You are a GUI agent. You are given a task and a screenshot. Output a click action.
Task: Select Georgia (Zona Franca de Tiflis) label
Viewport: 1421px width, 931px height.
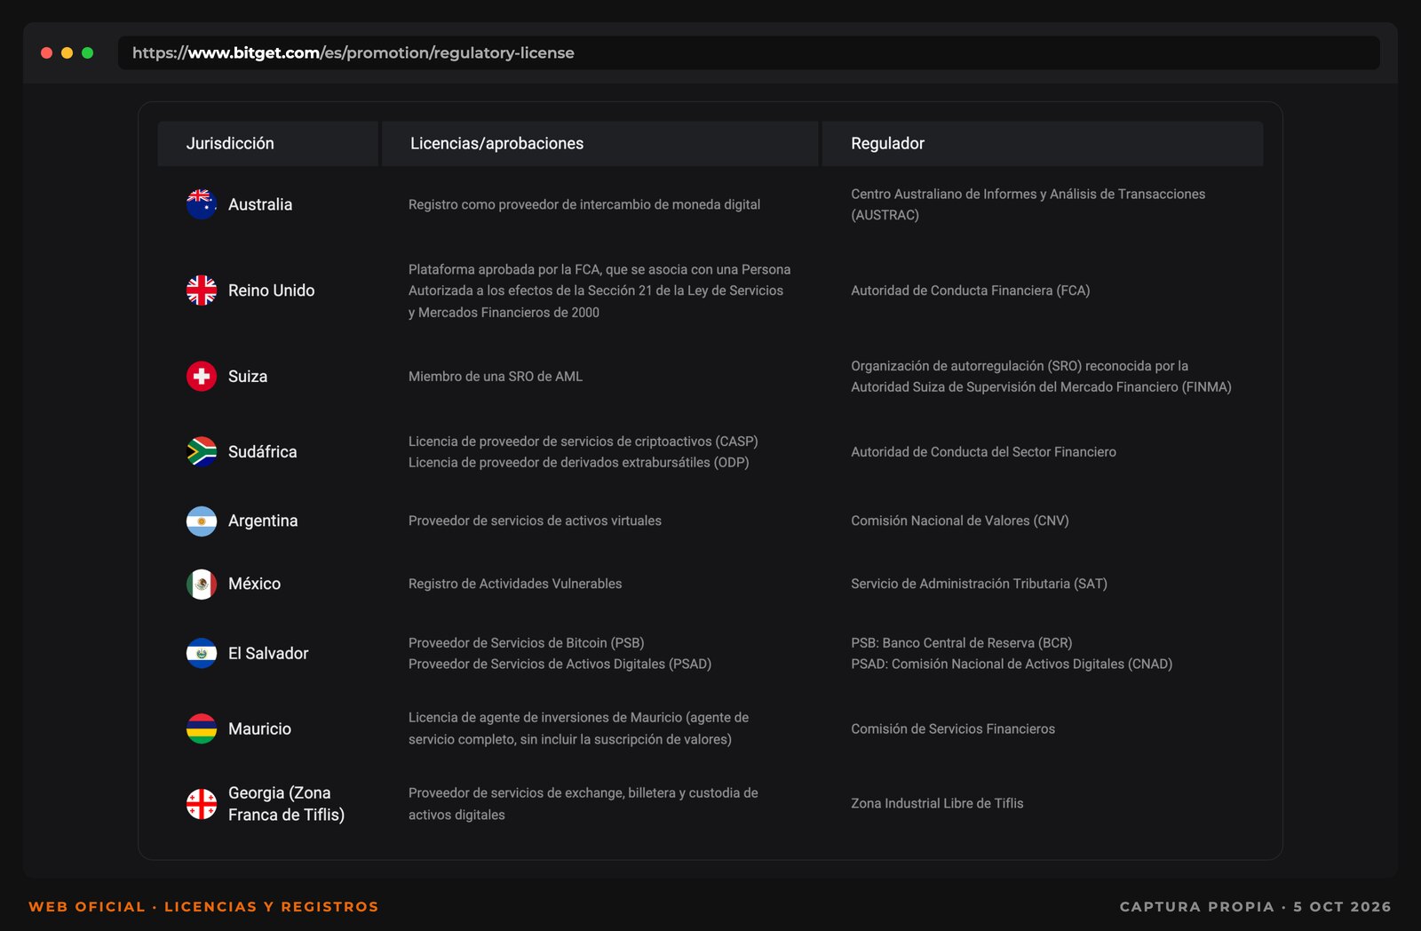[x=286, y=804]
